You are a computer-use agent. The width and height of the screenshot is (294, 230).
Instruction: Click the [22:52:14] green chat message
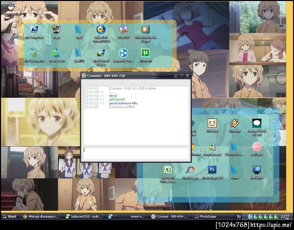pyautogui.click(x=117, y=100)
